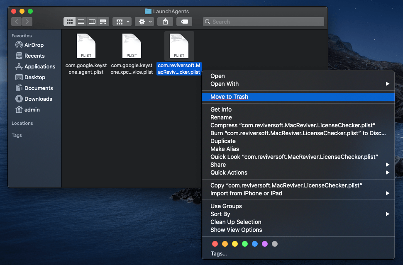Choose Show View Options
Screen dimensions: 403x265
(298, 230)
